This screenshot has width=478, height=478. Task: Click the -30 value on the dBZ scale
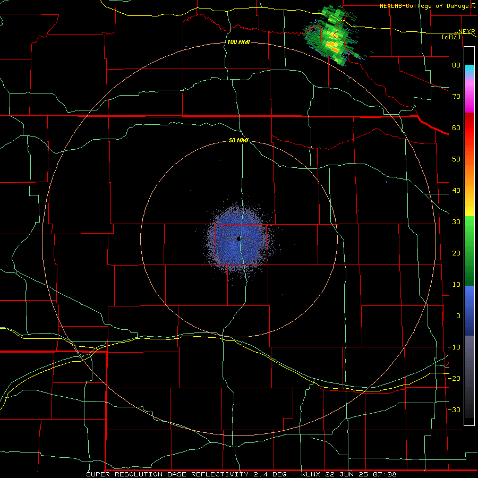(x=454, y=409)
